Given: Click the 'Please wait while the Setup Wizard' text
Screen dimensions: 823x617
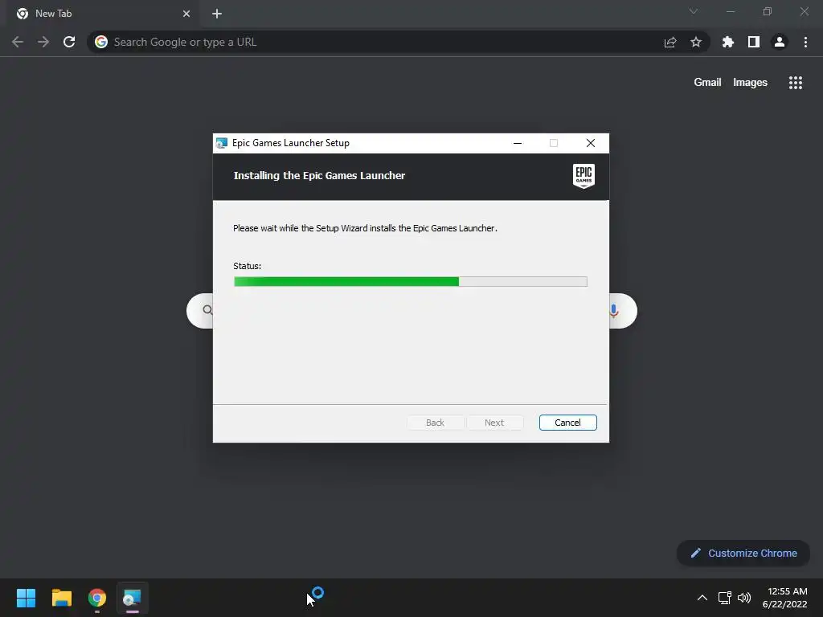Looking at the screenshot, I should 365,228.
